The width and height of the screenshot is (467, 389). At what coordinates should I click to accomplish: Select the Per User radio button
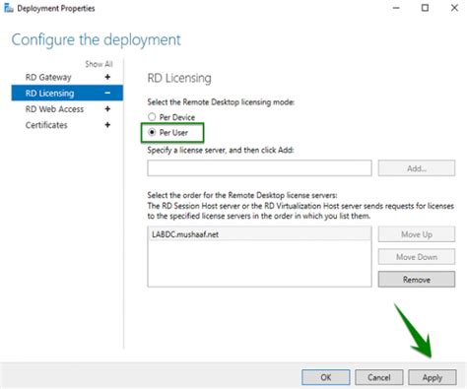152,132
